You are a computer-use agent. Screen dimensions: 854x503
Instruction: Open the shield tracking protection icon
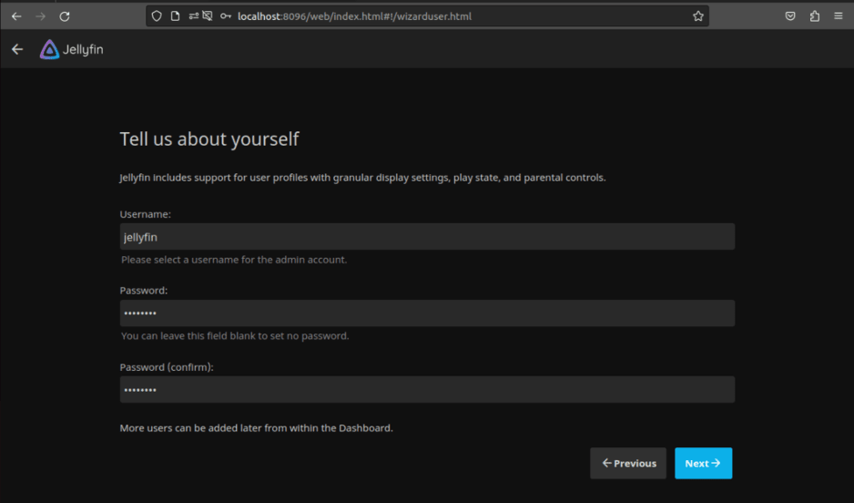pyautogui.click(x=157, y=15)
